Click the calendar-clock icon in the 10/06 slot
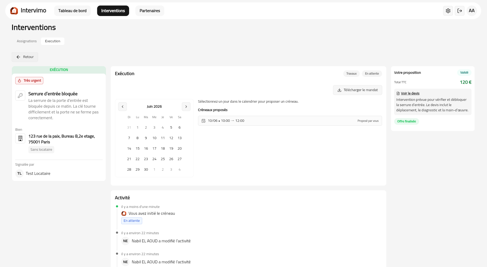This screenshot has height=267, width=487. [204, 121]
